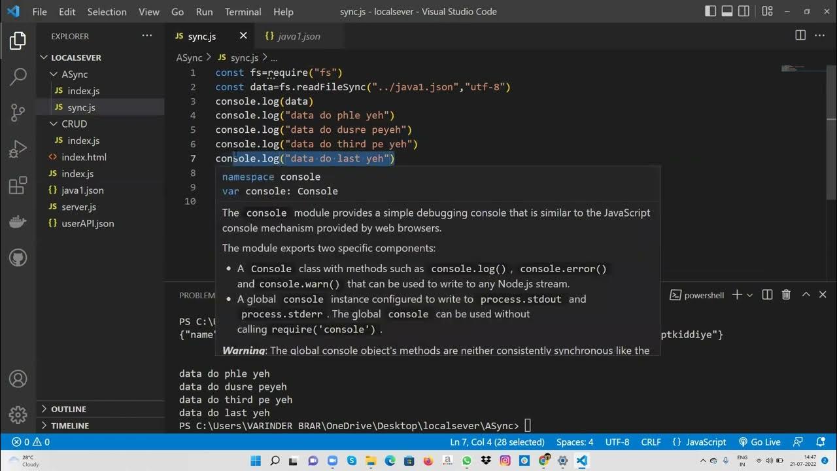Open the new terminal launch profile dropdown
This screenshot has width=837, height=471.
tap(749, 295)
